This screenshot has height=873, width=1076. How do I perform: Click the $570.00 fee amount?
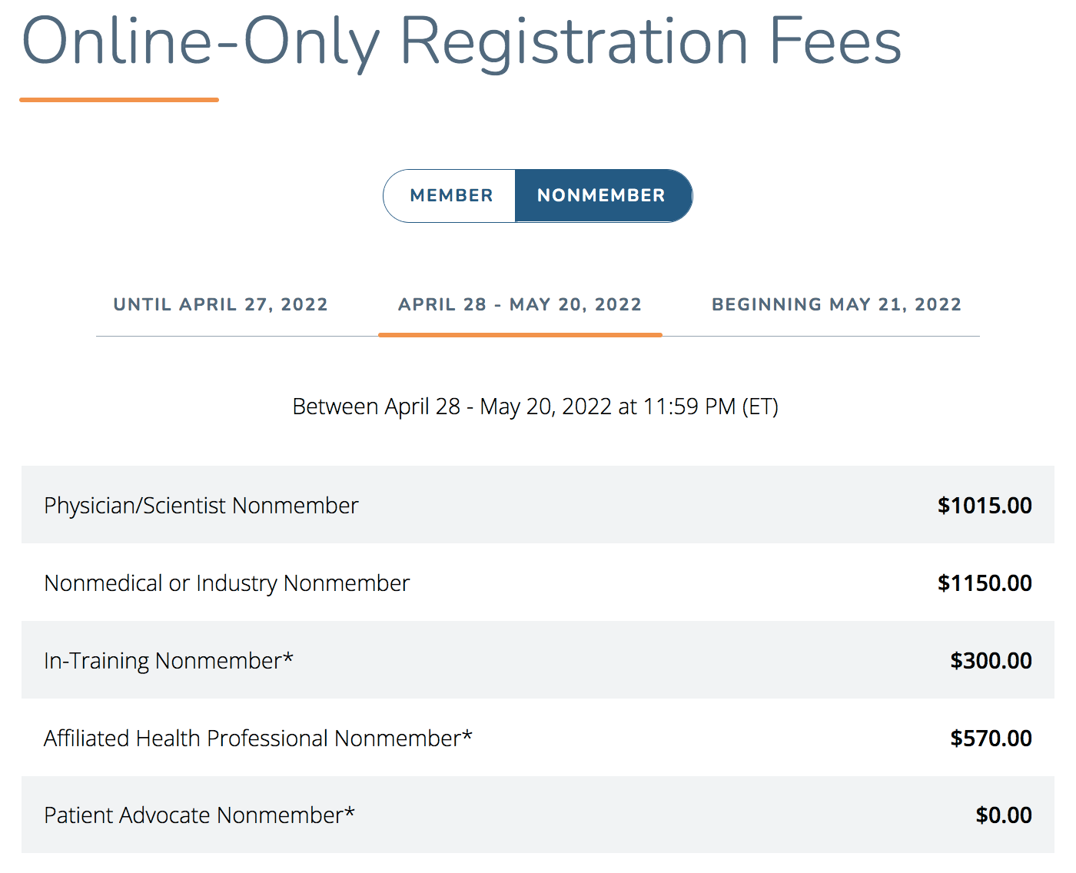[991, 739]
